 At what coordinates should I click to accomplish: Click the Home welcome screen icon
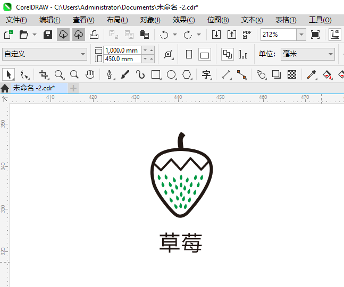tap(5, 88)
